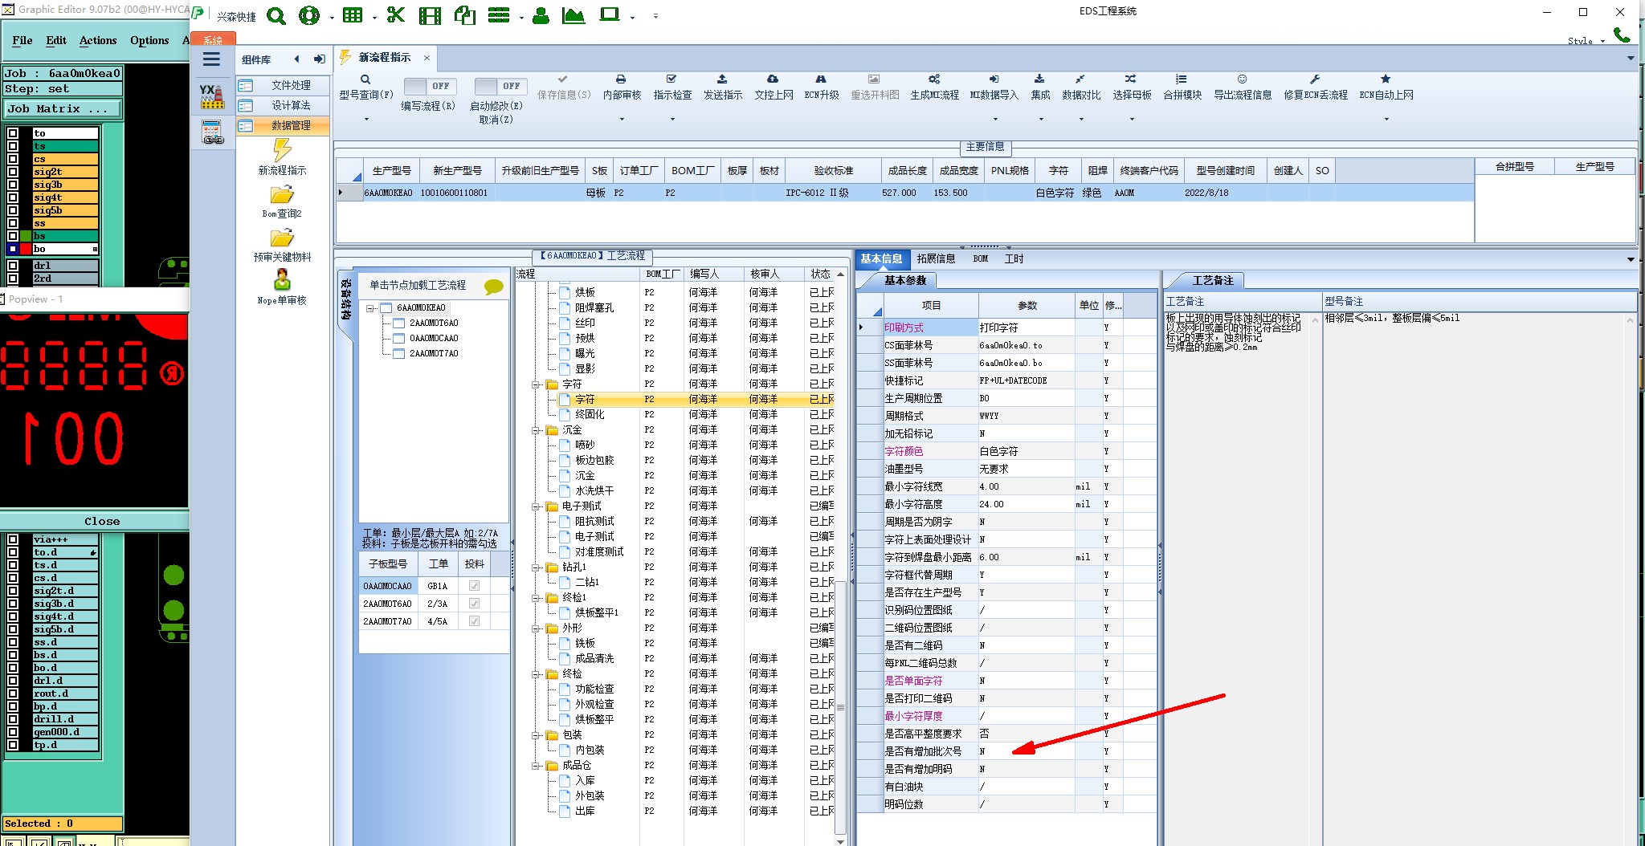Click 发送指示 upload button
1645x846 pixels.
click(723, 87)
